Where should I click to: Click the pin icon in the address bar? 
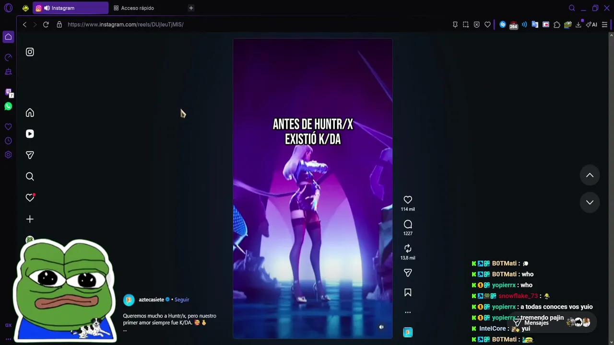click(x=455, y=24)
